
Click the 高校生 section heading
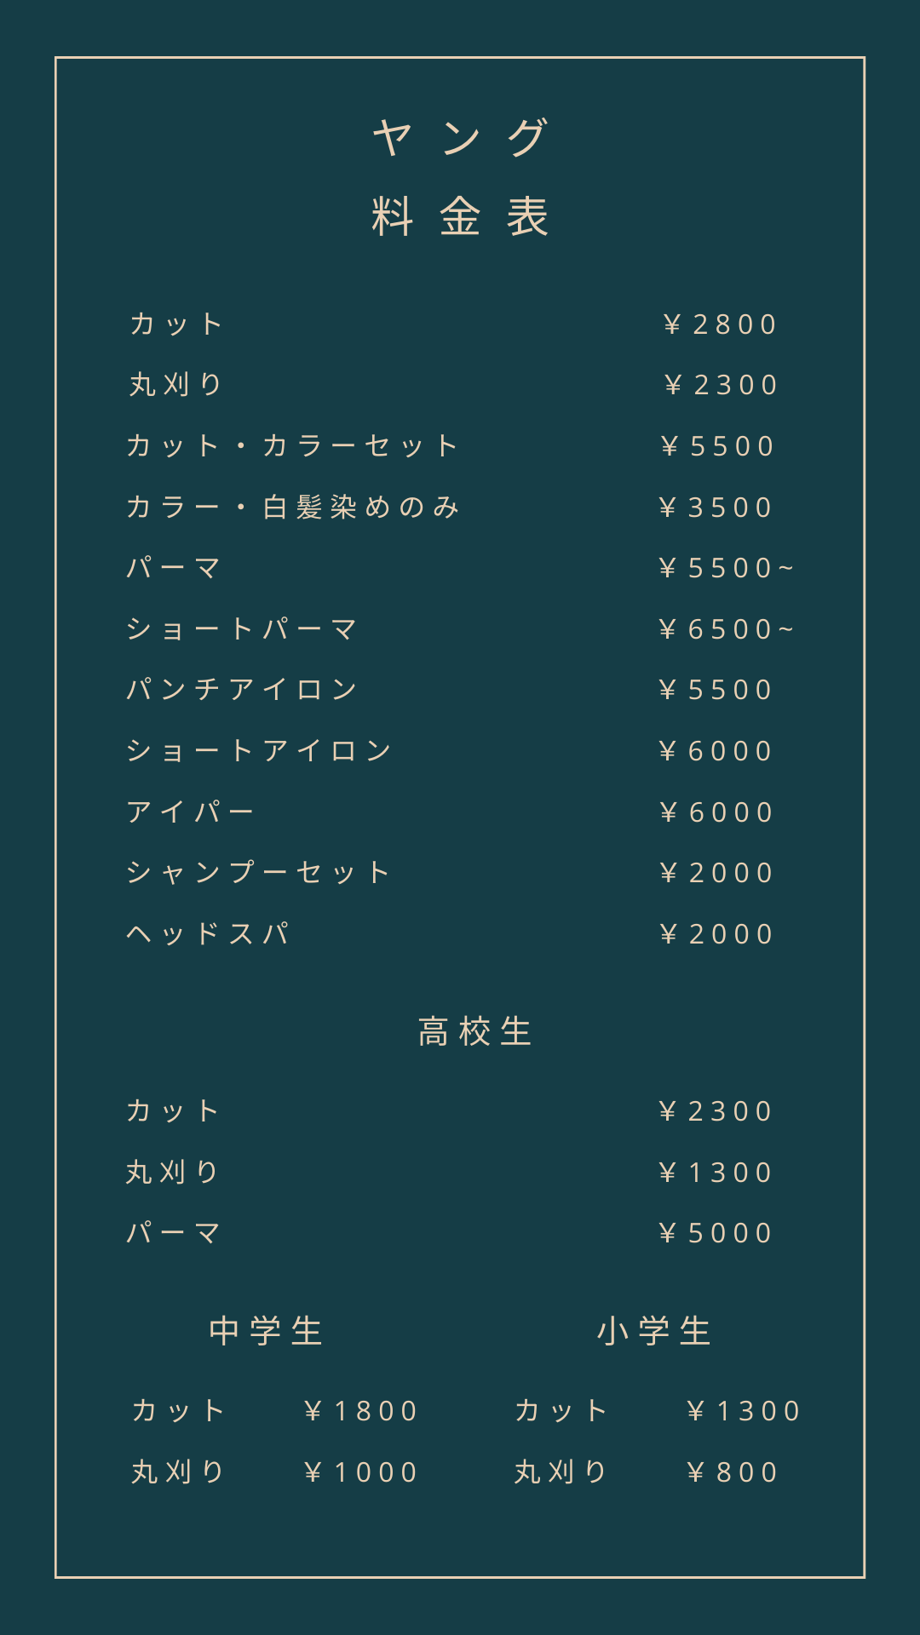point(474,1032)
